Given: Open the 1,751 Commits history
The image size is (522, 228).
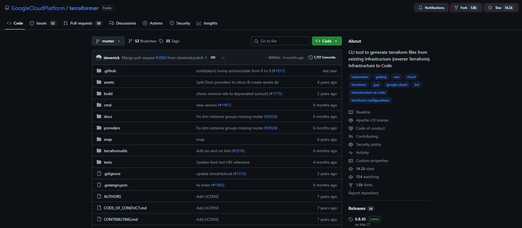Looking at the screenshot, I should point(322,57).
